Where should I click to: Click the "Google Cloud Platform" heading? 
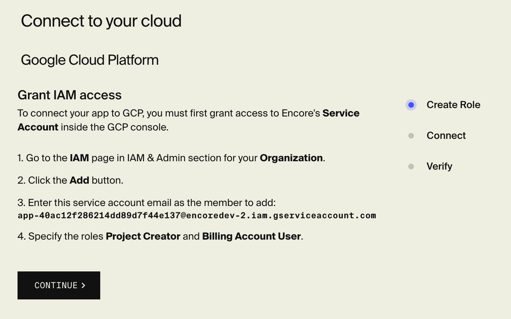(x=90, y=60)
